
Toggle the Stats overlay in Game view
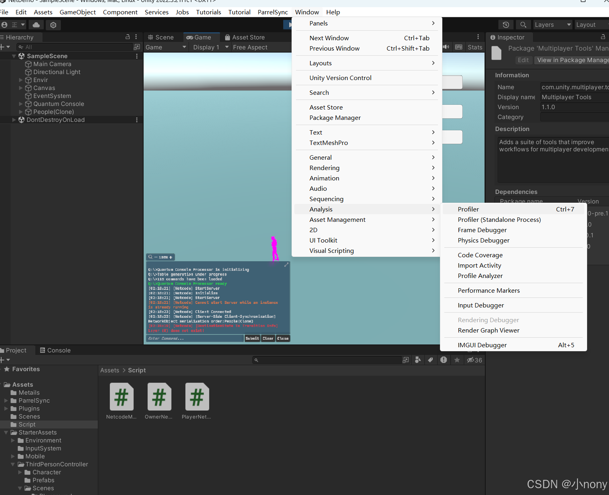[x=475, y=47]
